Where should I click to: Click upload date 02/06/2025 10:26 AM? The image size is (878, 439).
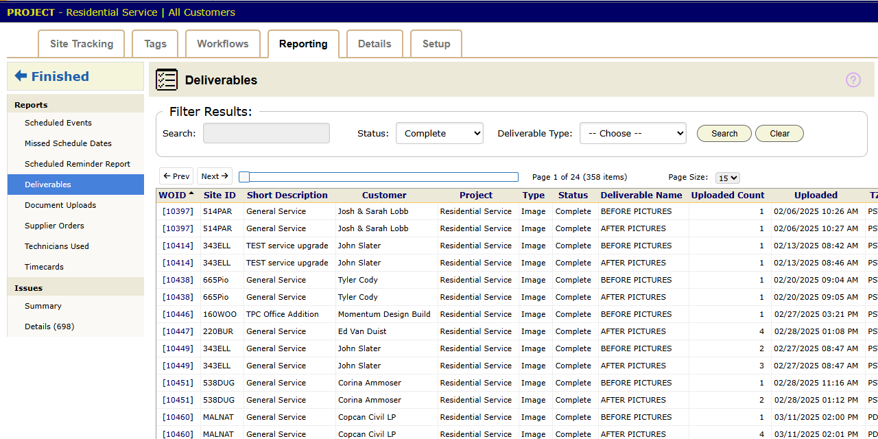coord(816,211)
